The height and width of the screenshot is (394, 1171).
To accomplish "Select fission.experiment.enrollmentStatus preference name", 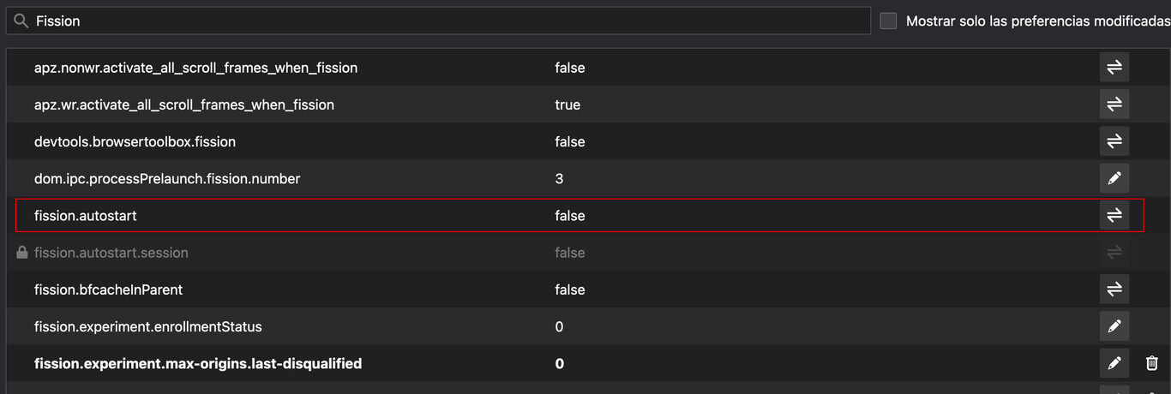I will 147,326.
